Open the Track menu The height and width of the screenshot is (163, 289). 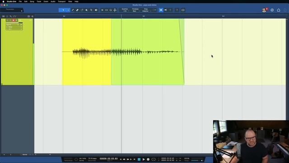39,1
